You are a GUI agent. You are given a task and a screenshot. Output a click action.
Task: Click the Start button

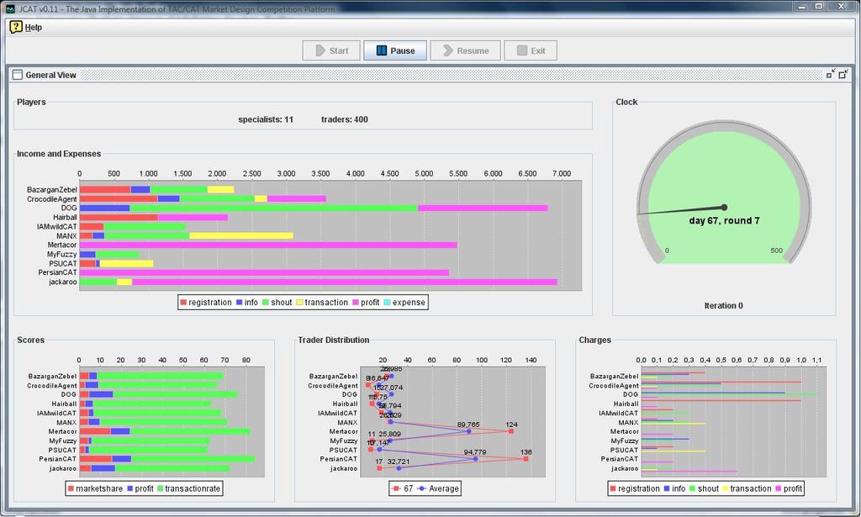(331, 50)
